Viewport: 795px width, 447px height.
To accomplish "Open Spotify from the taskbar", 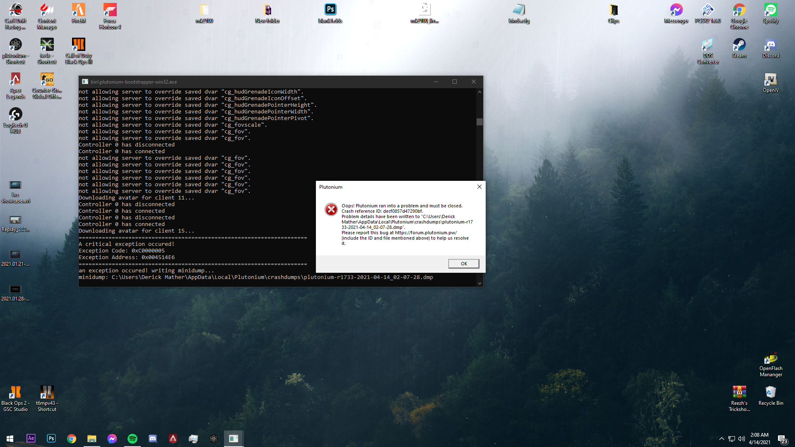I will point(132,438).
